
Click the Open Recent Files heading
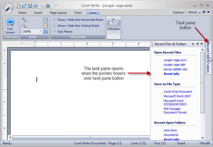[167, 52]
